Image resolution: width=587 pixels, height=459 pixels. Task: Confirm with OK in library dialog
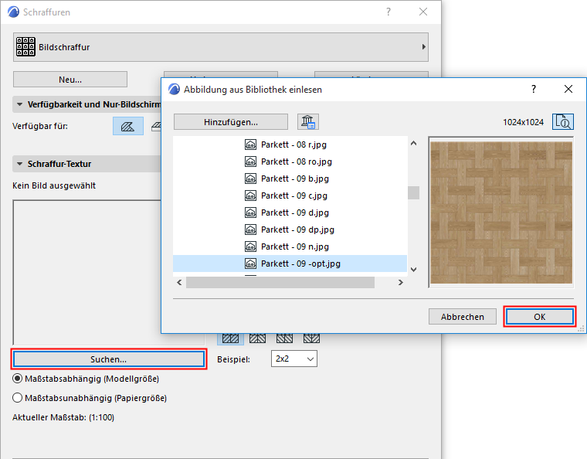pyautogui.click(x=539, y=317)
